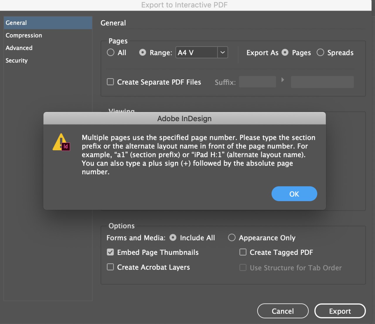Screen dimensions: 375x324
Task: Click the Export button
Action: (x=340, y=311)
